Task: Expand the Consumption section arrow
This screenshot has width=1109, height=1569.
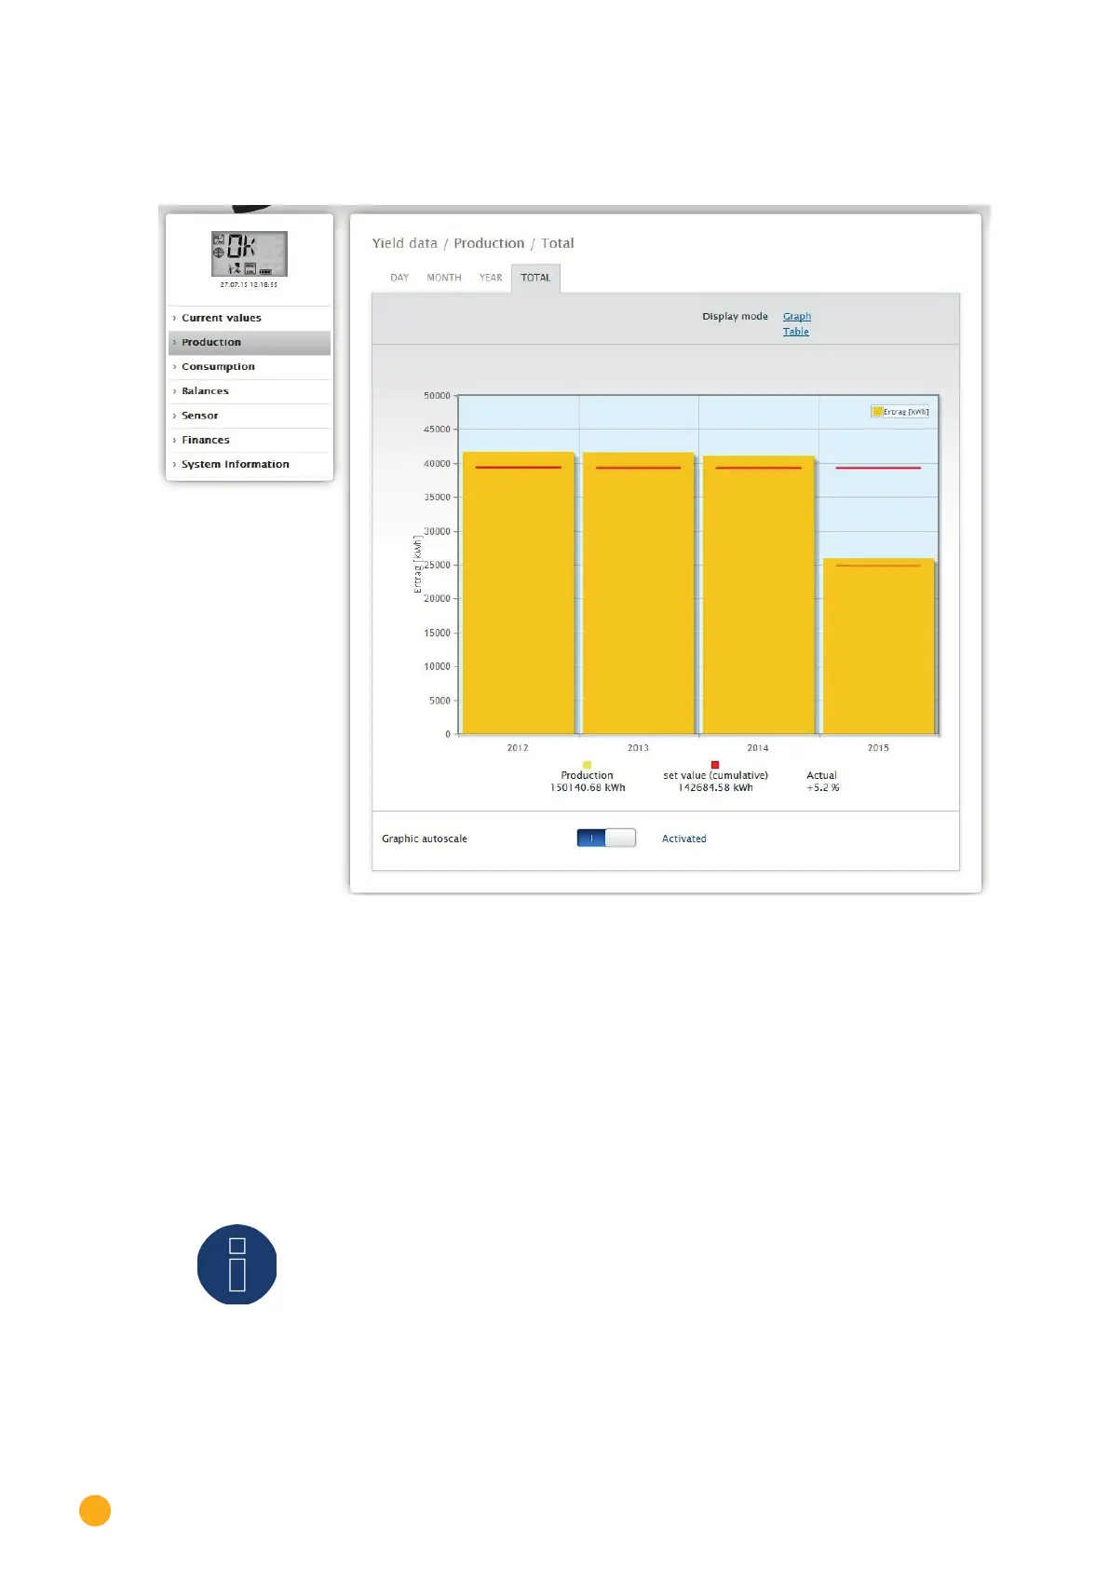Action: [x=174, y=367]
